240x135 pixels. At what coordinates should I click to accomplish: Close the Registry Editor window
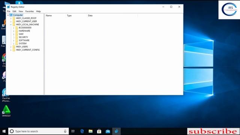click(x=179, y=7)
